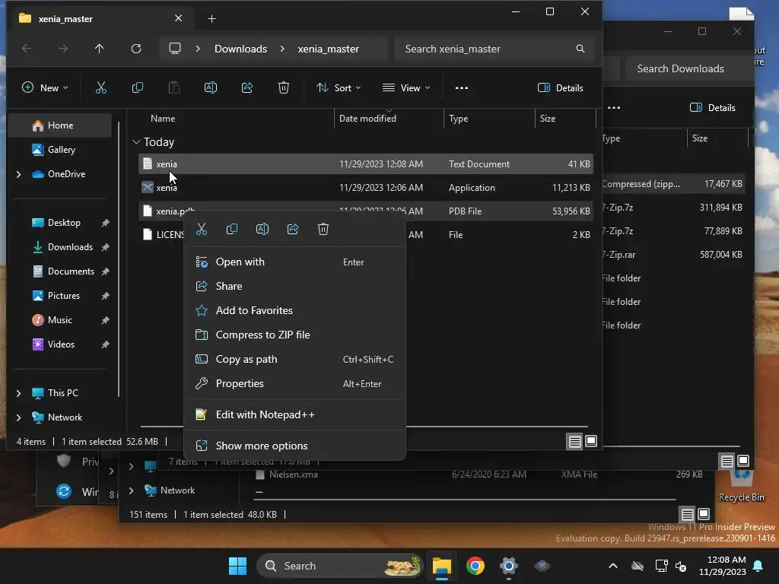
Task: Toggle Details pane in xenia_master window
Action: coord(561,88)
